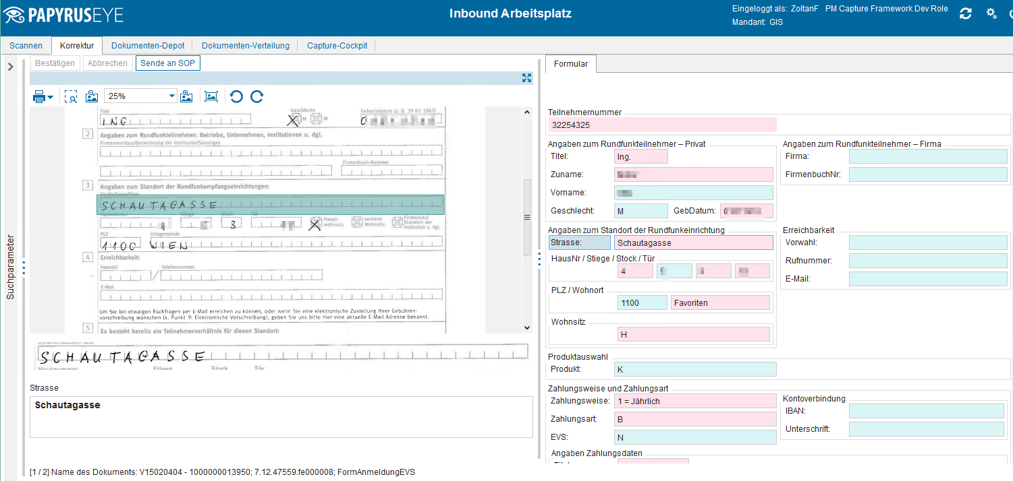
Task: Click the EVS field with N
Action: tap(696, 437)
